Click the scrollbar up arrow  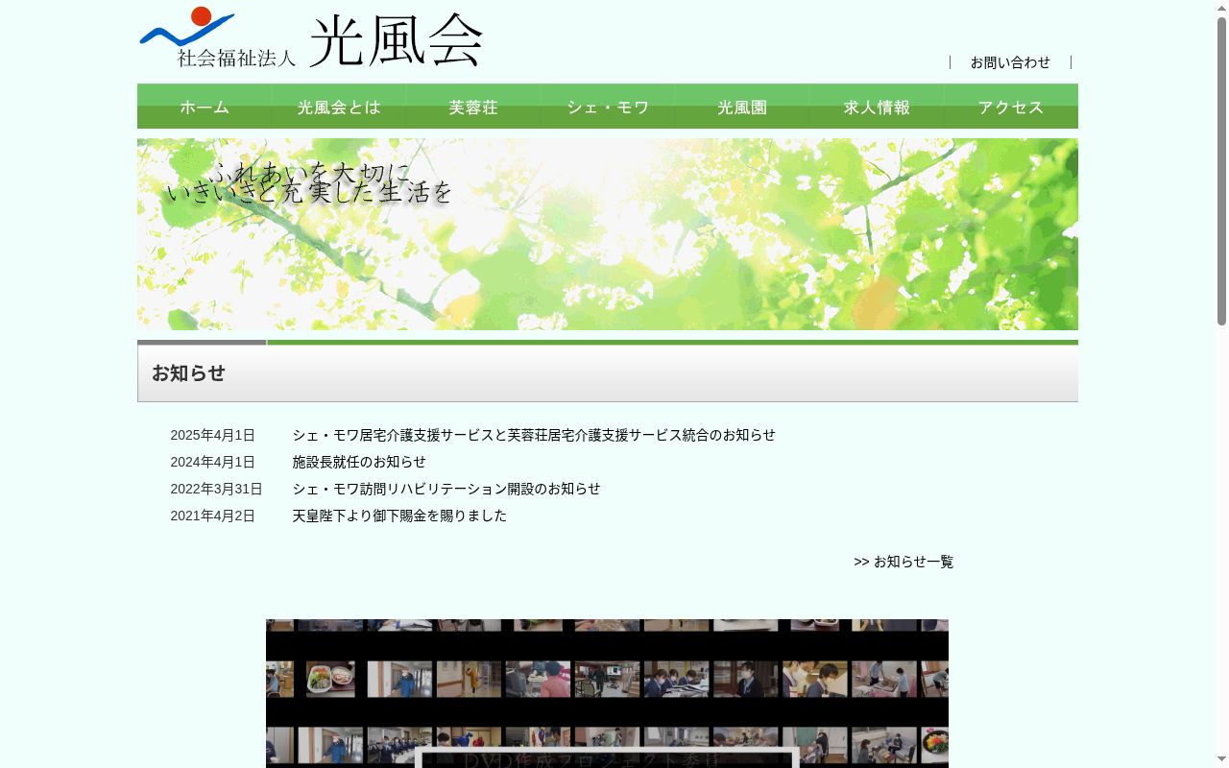point(1221,8)
